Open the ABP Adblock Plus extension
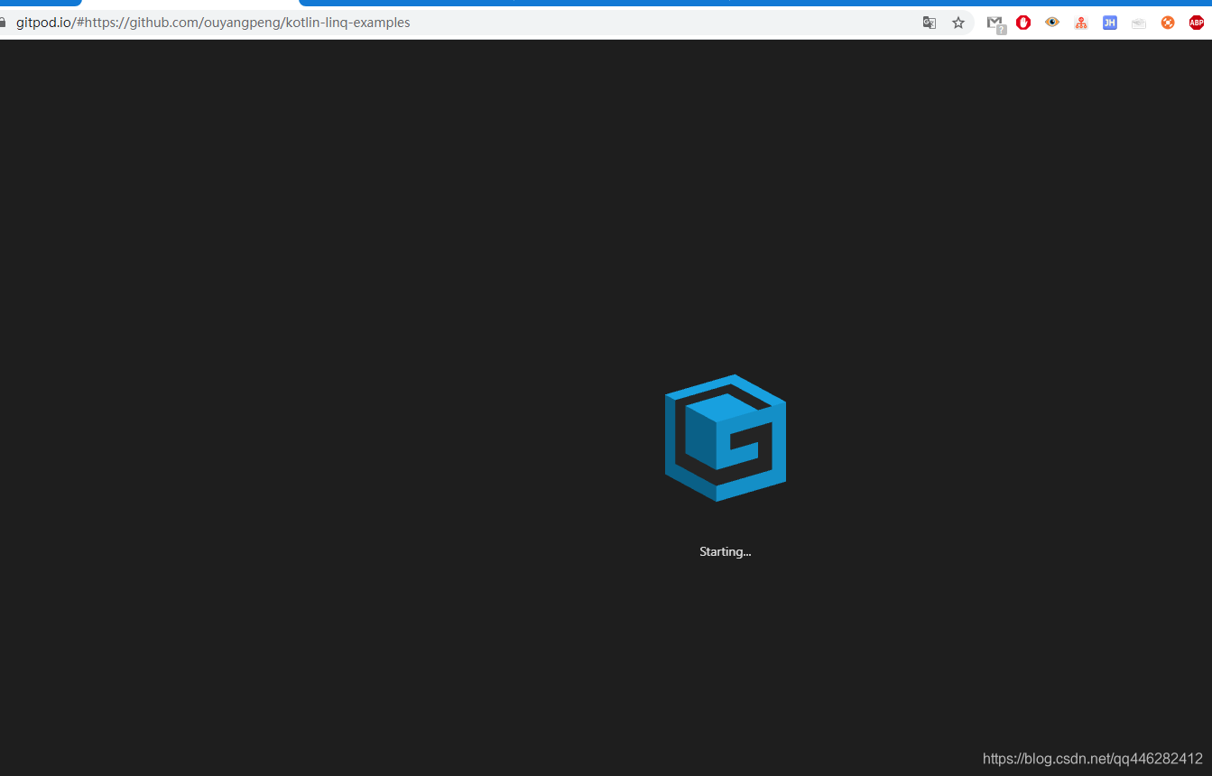Screen dimensions: 1212x776 coord(1197,23)
